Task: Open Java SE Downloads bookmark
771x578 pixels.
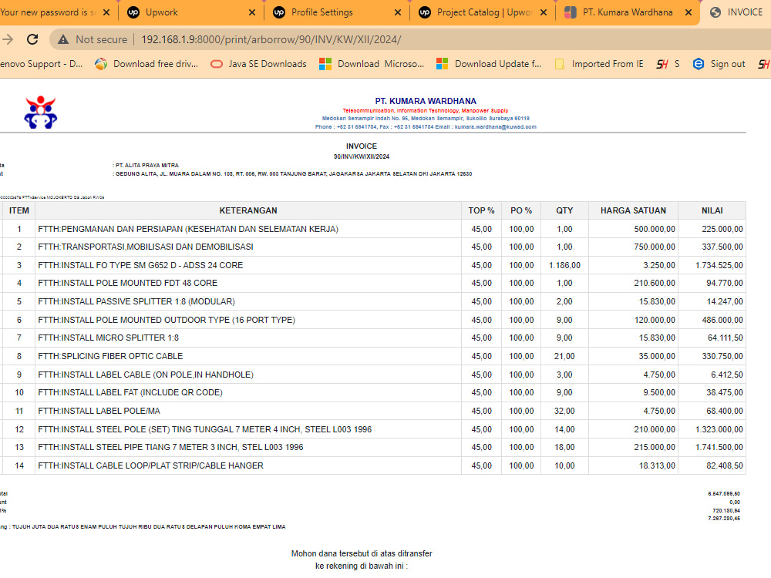Action: pos(258,64)
